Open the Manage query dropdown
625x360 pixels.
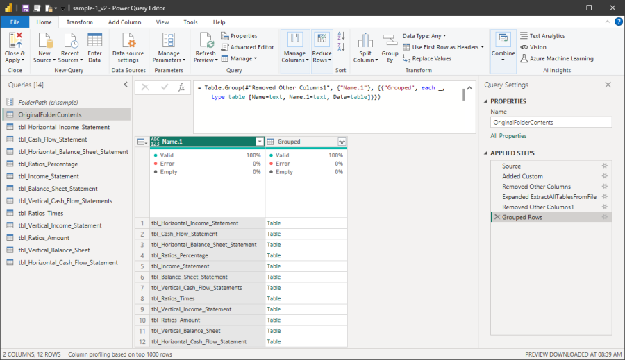pyautogui.click(x=239, y=58)
